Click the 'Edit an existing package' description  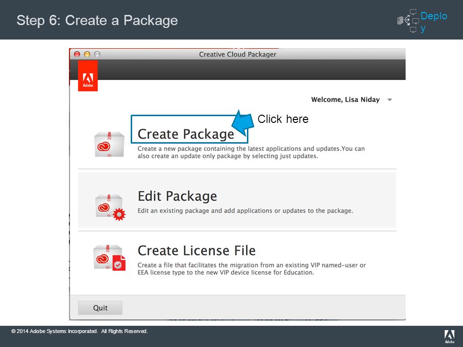[245, 211]
